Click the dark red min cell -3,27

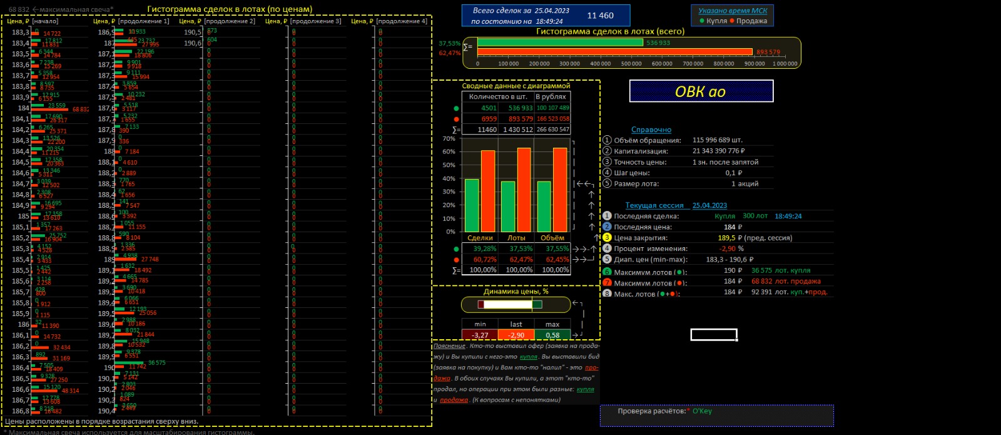click(480, 335)
